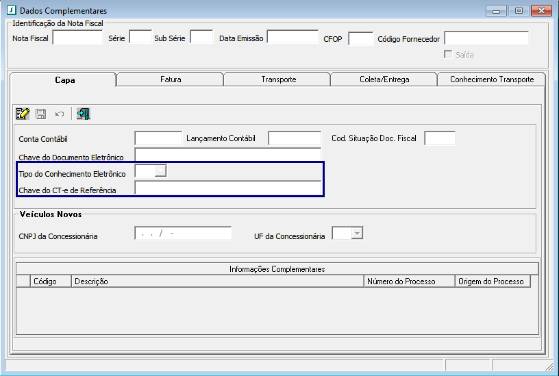Click the Chave do CT-e de Referência field
The image size is (559, 376).
pos(227,188)
